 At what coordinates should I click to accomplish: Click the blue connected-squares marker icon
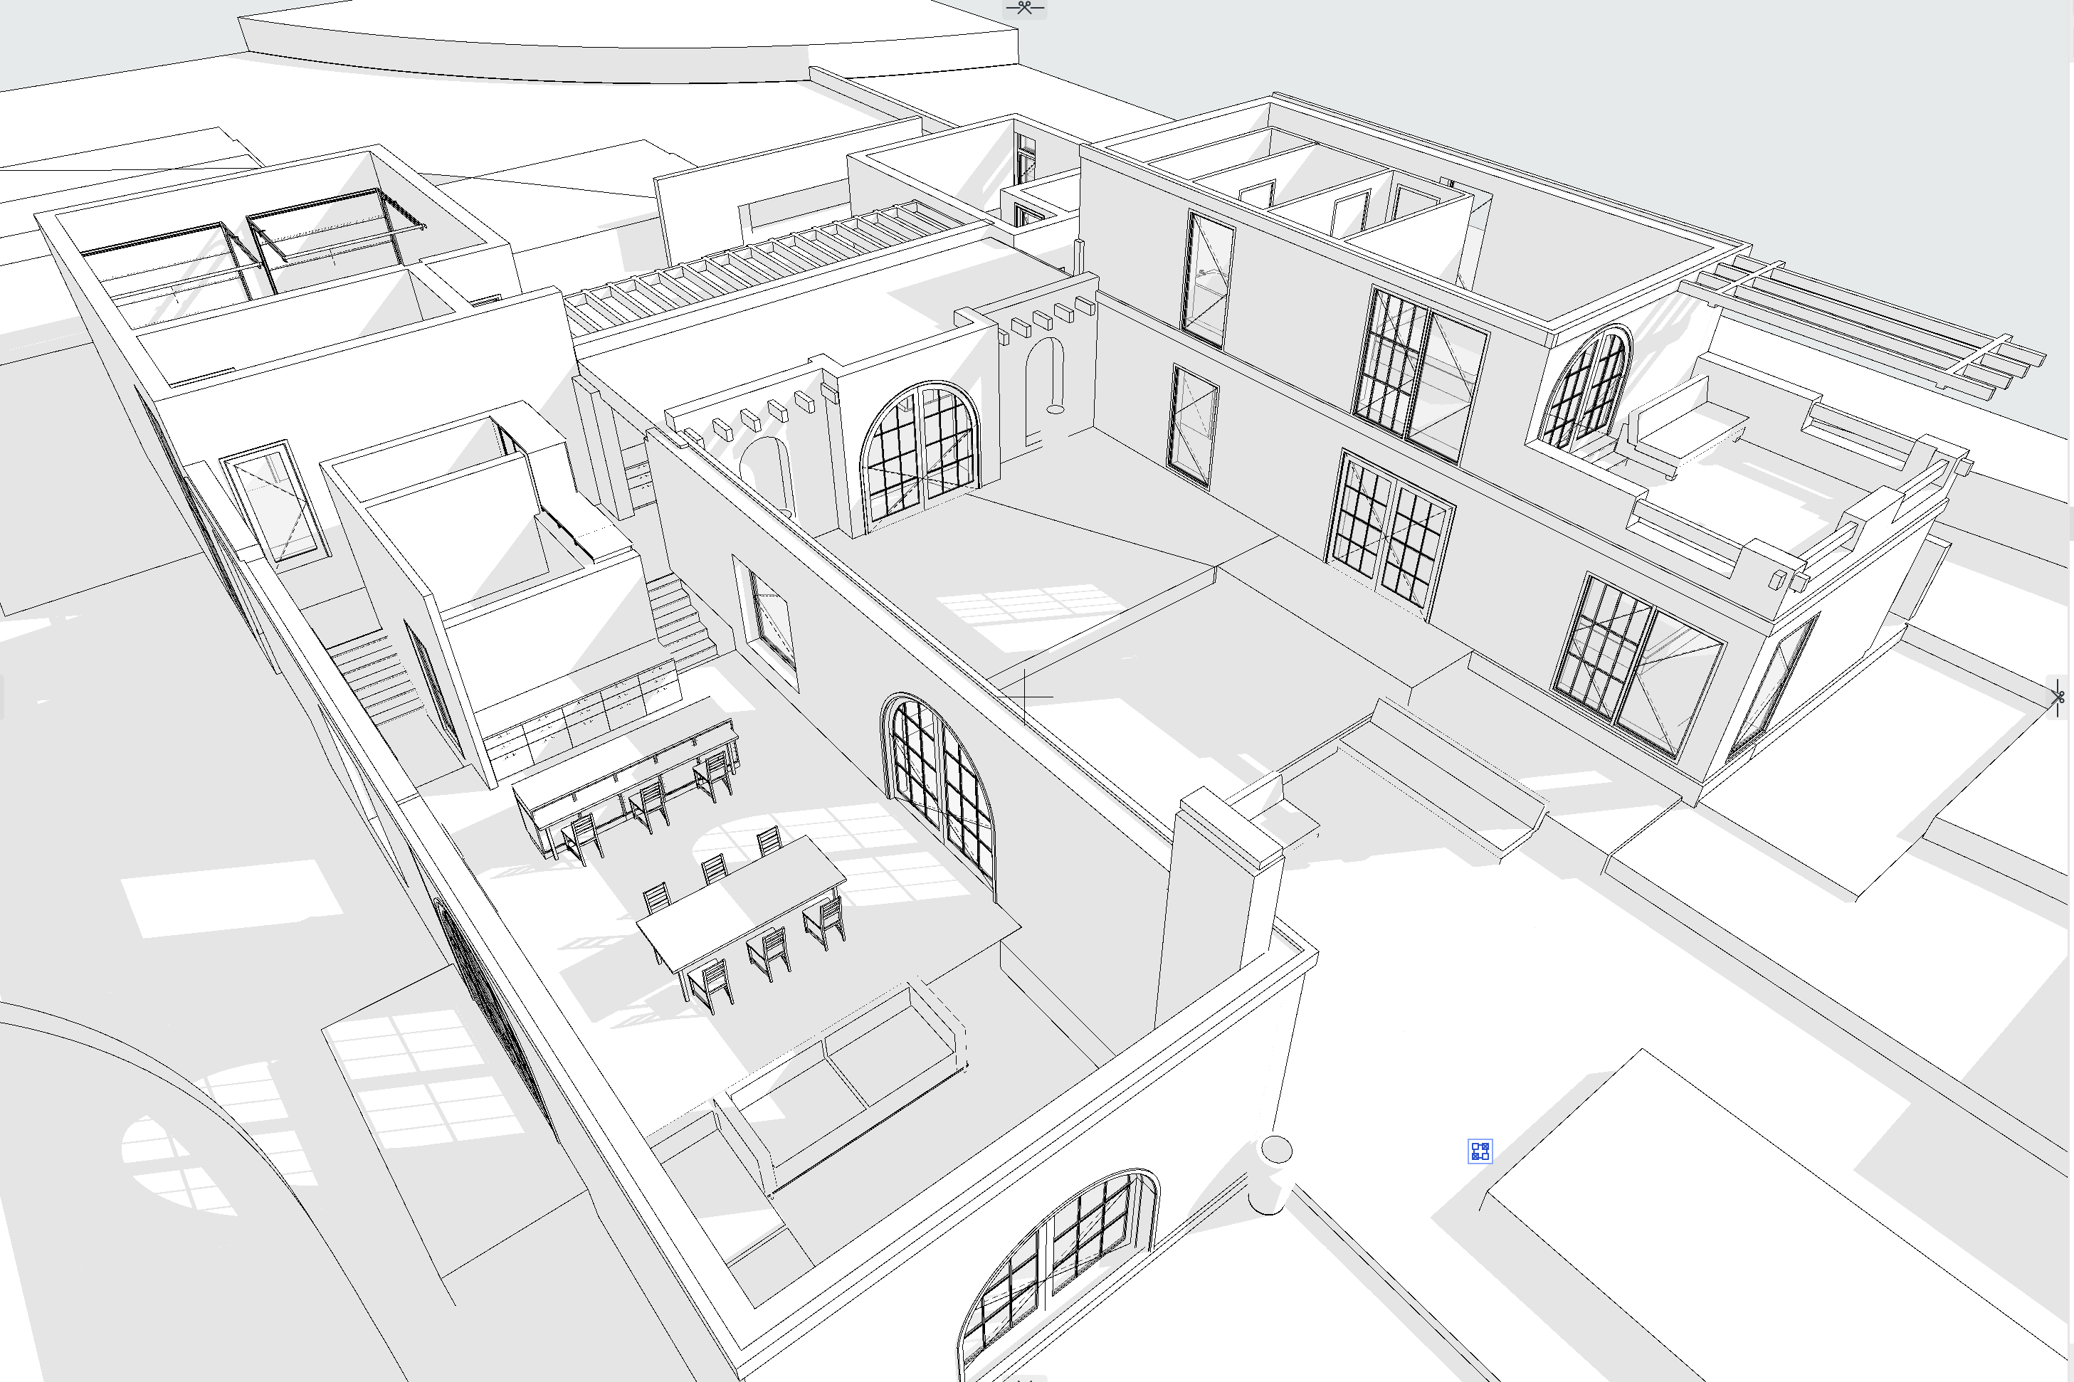[x=1480, y=1151]
